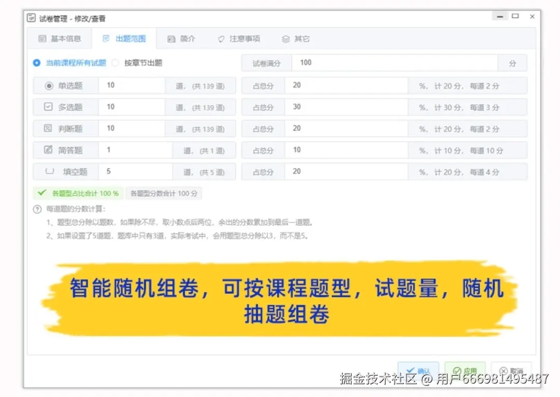The width and height of the screenshot is (560, 397).
Task: Click text 计 30 分, 每道 3 分
Action: pos(467,107)
